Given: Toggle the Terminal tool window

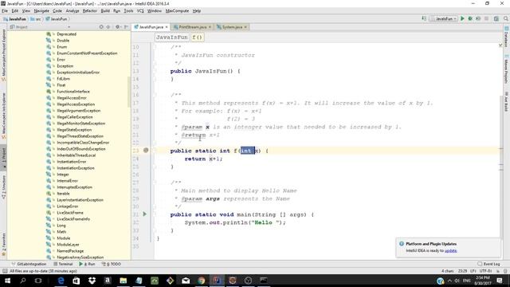Looking at the screenshot, I should coord(63,264).
